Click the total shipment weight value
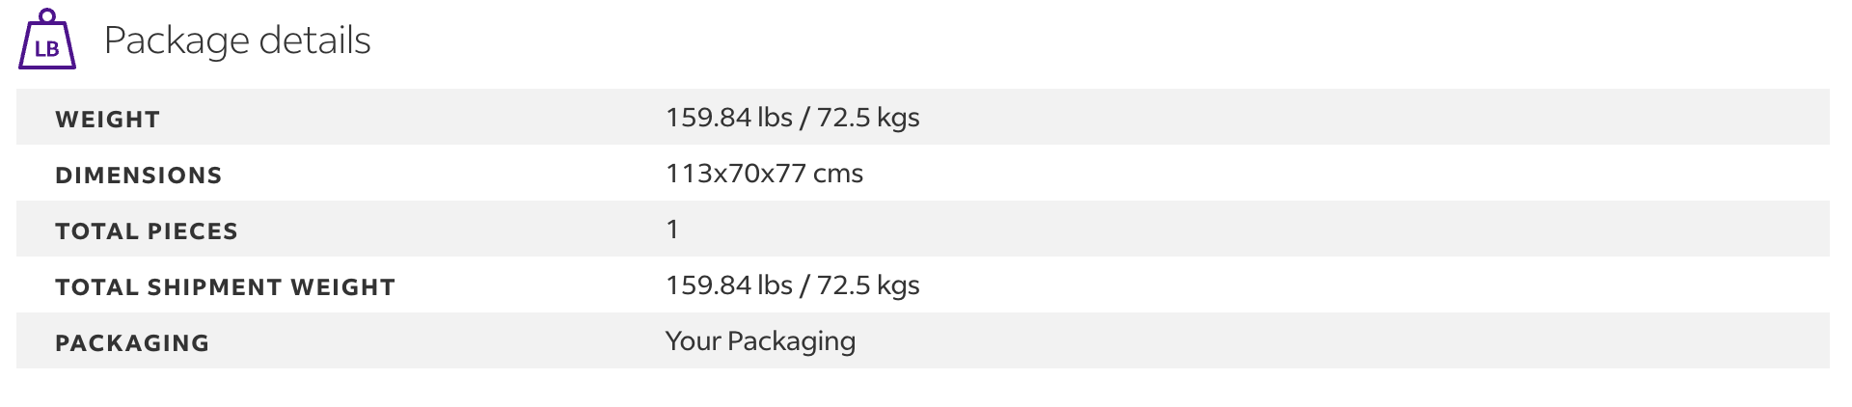This screenshot has height=407, width=1852. 792,285
